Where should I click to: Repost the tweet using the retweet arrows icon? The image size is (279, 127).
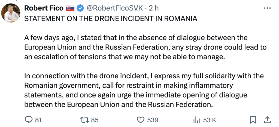(85, 120)
